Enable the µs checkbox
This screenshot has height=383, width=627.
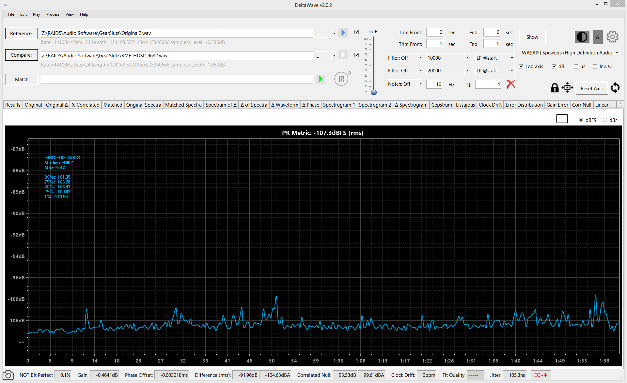[576, 66]
